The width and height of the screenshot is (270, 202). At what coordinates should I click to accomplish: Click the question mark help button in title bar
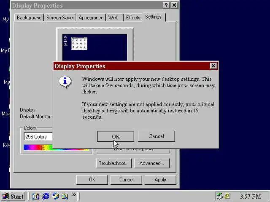coord(166,5)
